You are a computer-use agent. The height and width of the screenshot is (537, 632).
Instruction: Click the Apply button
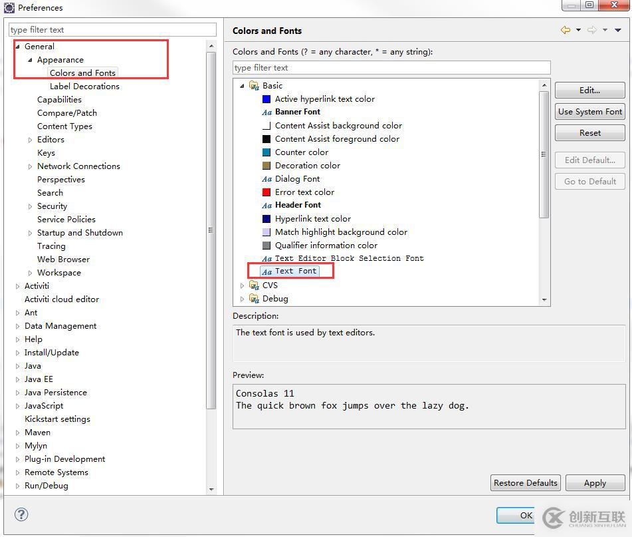[595, 483]
